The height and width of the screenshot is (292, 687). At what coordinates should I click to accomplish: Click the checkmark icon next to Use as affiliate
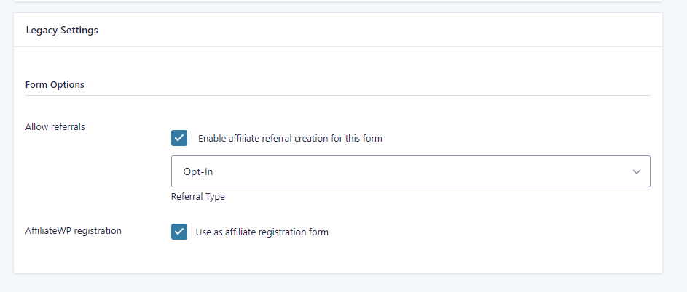(179, 232)
